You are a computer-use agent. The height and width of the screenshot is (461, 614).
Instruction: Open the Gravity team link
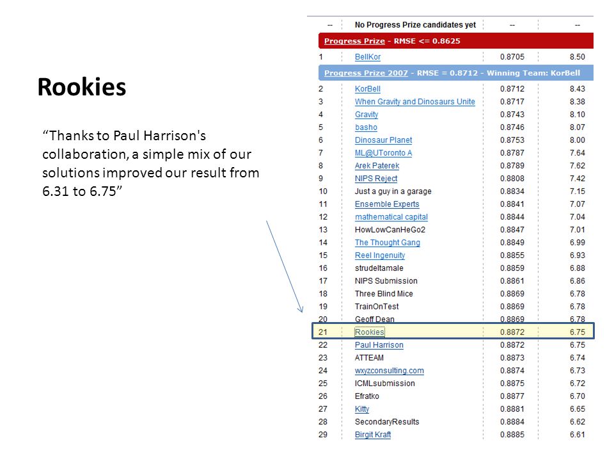click(x=366, y=115)
